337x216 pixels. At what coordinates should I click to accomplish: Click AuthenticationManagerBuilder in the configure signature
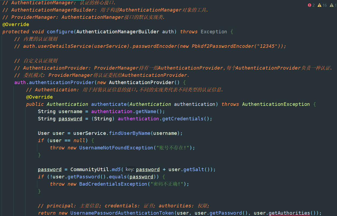point(118,32)
